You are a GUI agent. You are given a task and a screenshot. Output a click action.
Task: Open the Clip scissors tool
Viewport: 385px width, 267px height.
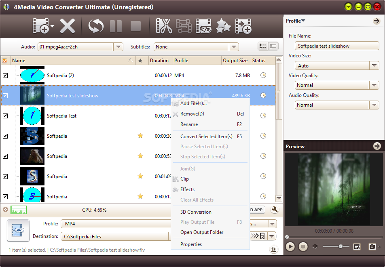tap(164, 26)
